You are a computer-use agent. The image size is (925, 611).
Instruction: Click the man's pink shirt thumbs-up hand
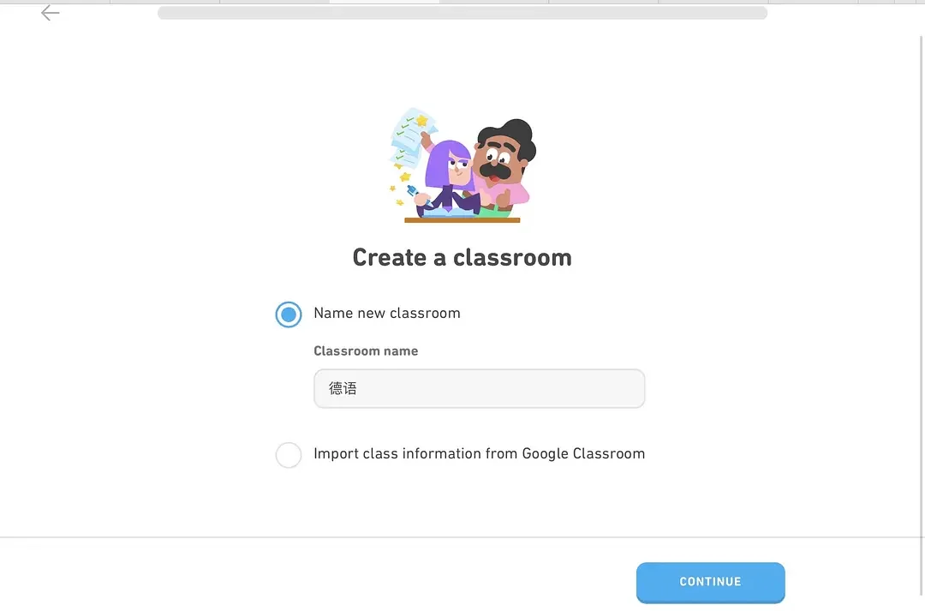click(x=504, y=198)
